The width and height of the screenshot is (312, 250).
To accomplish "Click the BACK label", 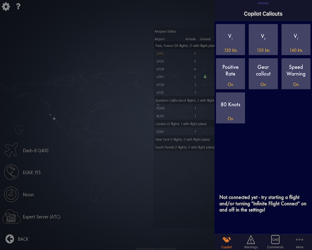I will click(x=23, y=239).
